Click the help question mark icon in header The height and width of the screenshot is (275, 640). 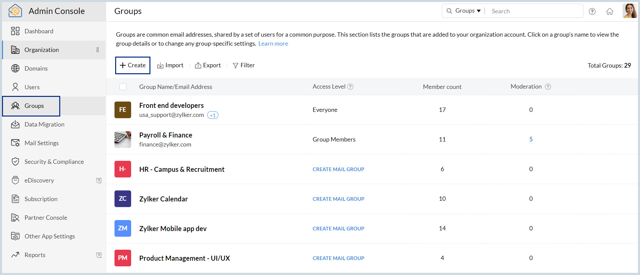point(592,11)
